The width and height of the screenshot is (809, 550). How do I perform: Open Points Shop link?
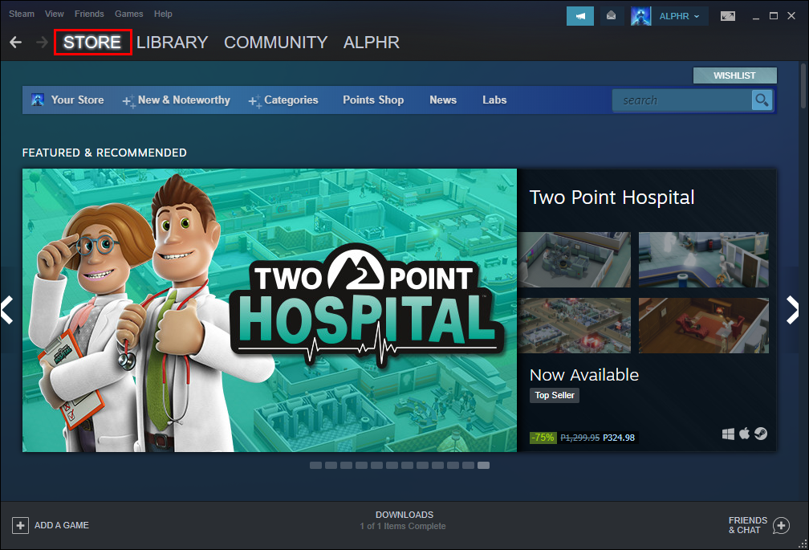(373, 100)
